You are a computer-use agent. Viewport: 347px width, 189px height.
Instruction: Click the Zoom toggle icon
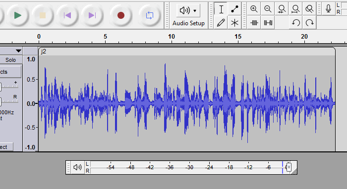coord(309,9)
